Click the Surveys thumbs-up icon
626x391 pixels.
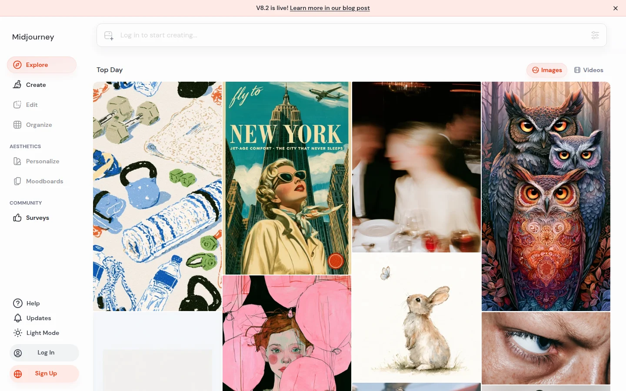pyautogui.click(x=17, y=218)
